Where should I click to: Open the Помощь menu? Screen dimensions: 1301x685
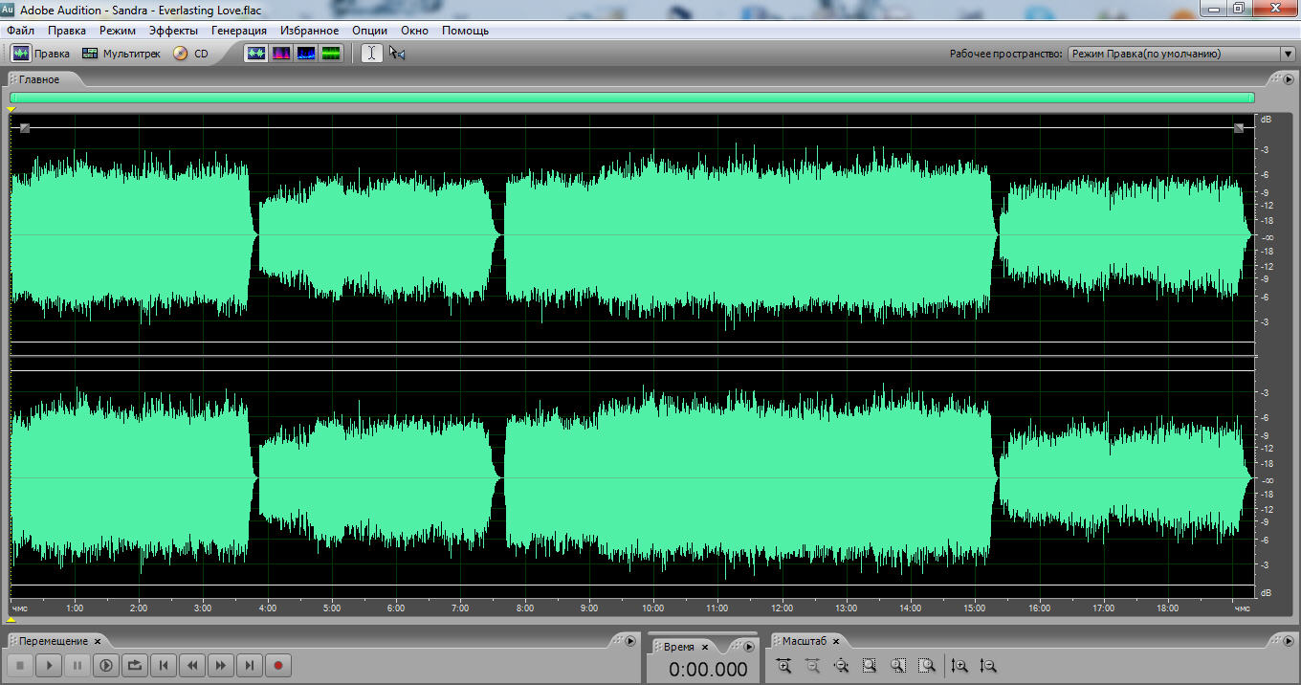465,31
